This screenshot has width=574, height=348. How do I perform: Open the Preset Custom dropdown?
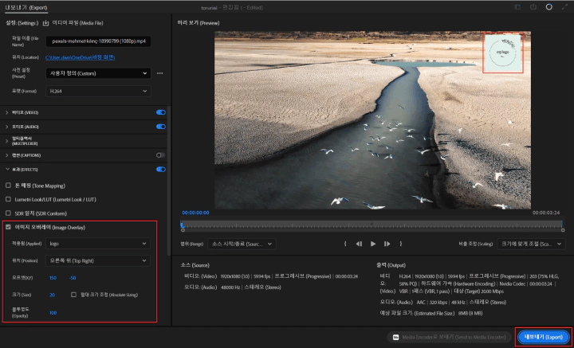(x=98, y=73)
